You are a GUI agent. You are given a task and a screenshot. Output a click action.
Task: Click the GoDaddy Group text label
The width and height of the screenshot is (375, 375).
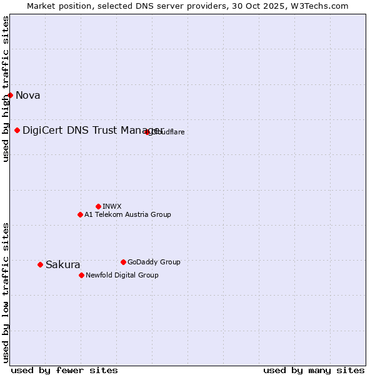tap(154, 262)
